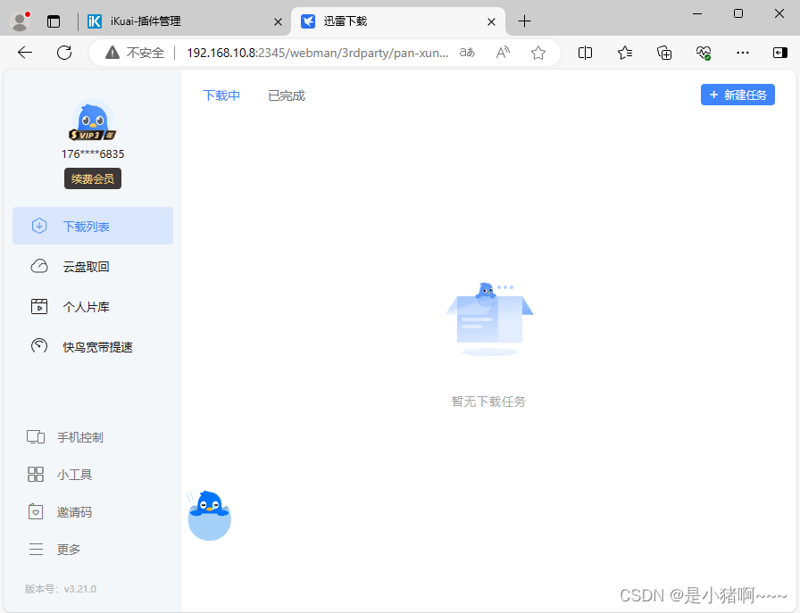The width and height of the screenshot is (800, 613).
Task: Open a new browser tab
Action: (x=524, y=21)
